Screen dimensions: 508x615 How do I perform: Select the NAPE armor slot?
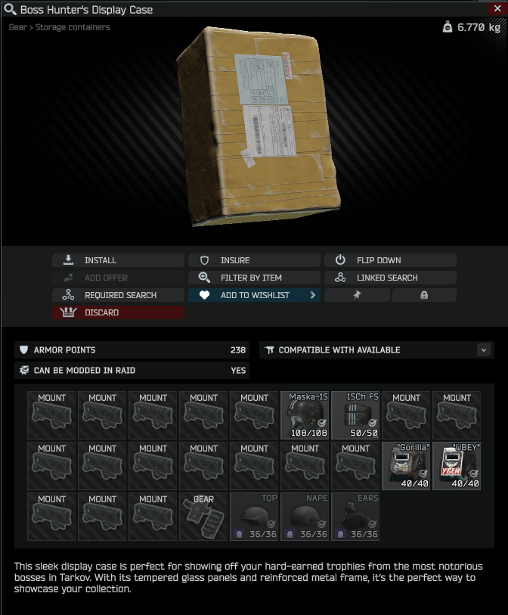point(305,517)
